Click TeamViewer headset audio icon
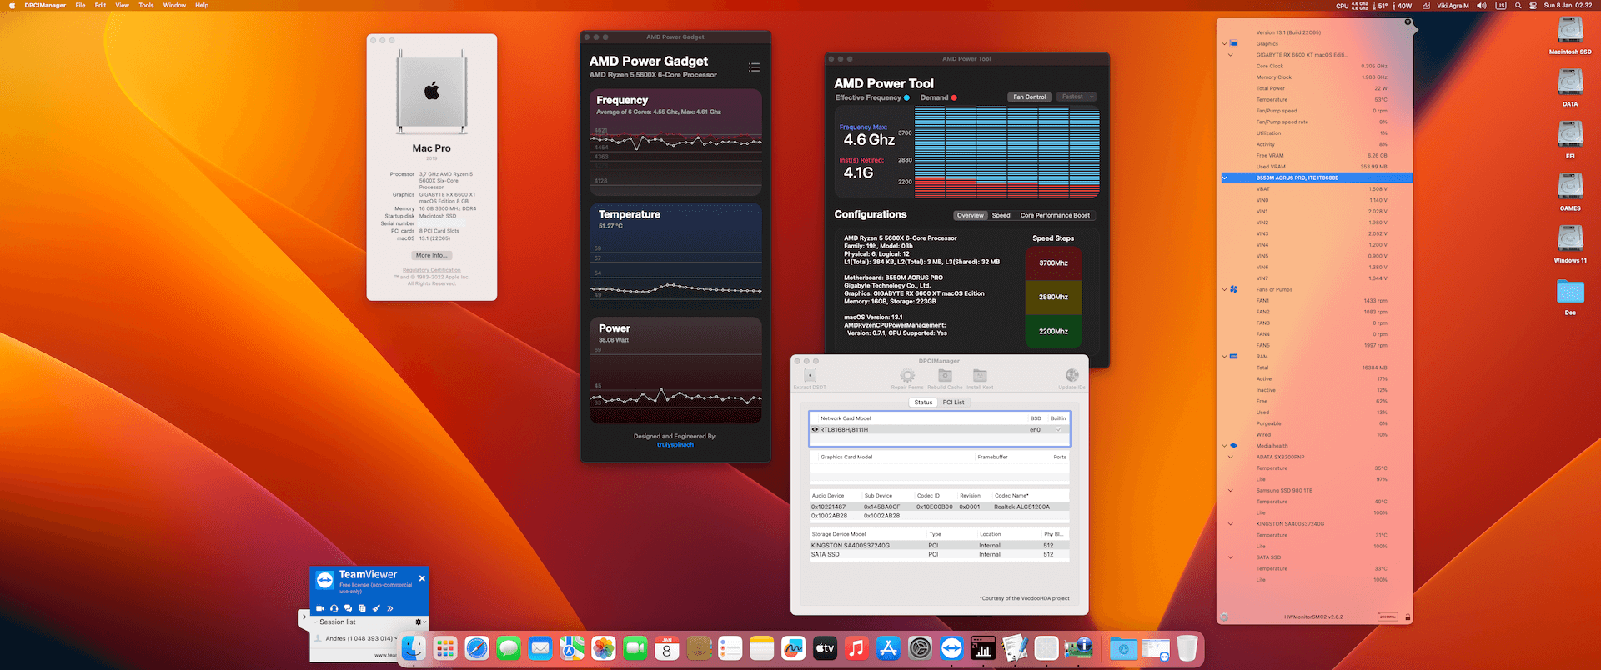Viewport: 1601px width, 670px height. pyautogui.click(x=334, y=608)
